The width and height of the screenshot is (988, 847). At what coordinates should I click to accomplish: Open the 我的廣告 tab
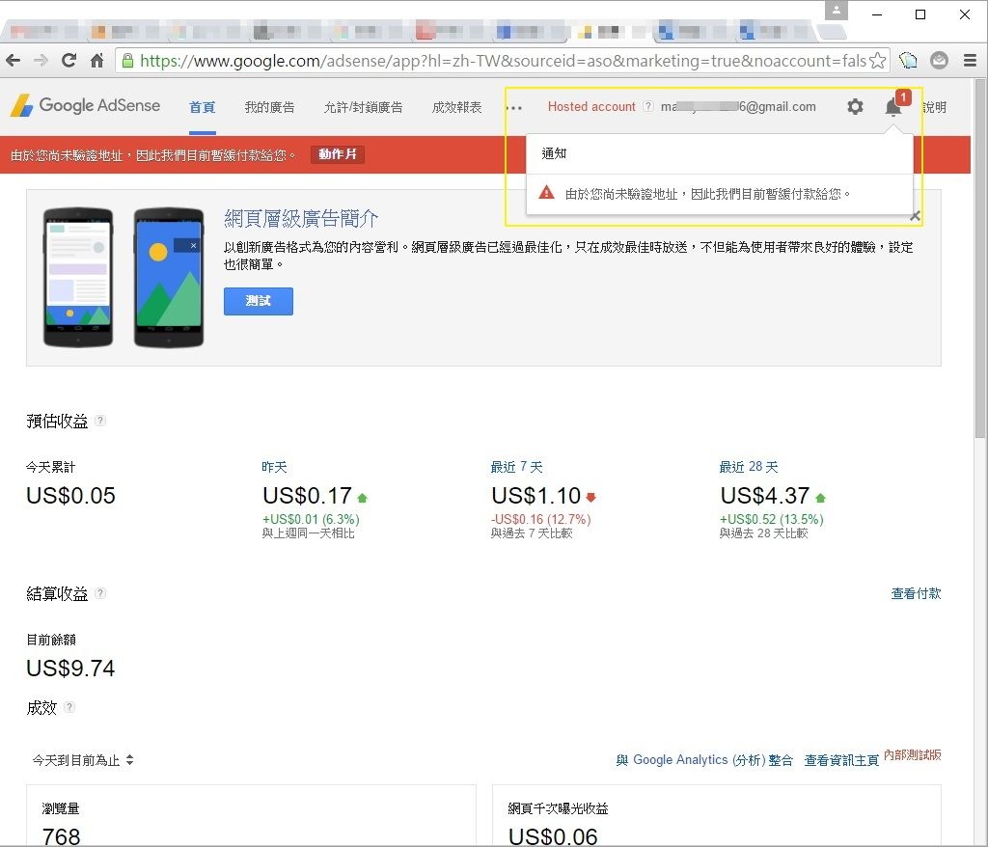coord(270,107)
